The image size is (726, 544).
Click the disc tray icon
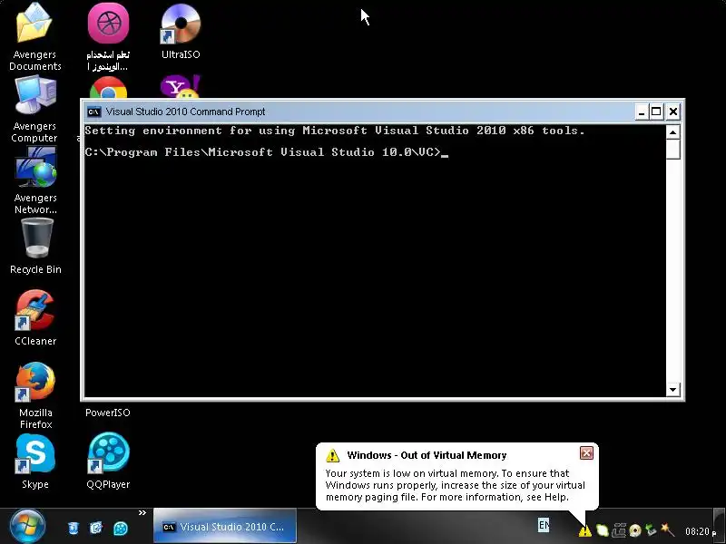click(x=634, y=530)
